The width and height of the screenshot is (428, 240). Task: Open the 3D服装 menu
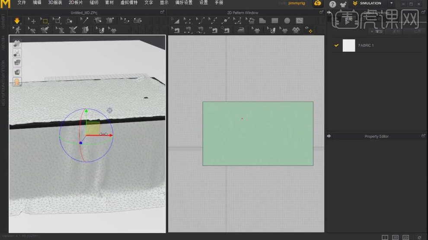(x=55, y=3)
